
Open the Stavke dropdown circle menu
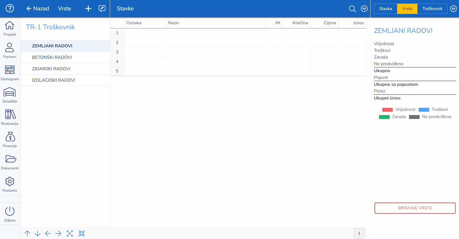click(364, 9)
